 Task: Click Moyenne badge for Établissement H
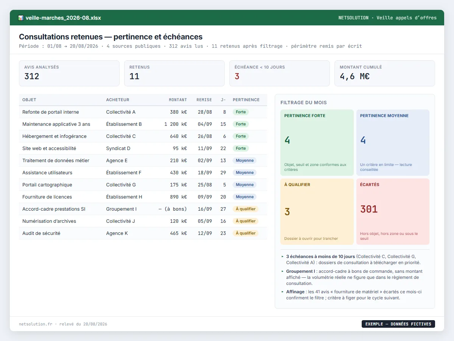[x=244, y=197]
